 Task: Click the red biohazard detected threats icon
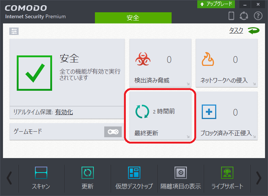(x=143, y=59)
